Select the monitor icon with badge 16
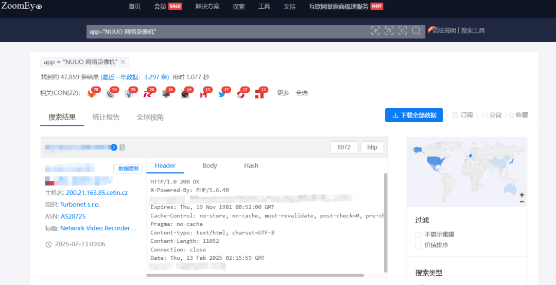This screenshot has width=556, height=285. (x=166, y=94)
